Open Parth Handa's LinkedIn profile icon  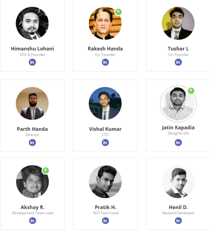32,142
